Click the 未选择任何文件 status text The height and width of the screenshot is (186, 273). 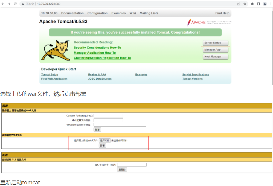[x=120, y=141]
